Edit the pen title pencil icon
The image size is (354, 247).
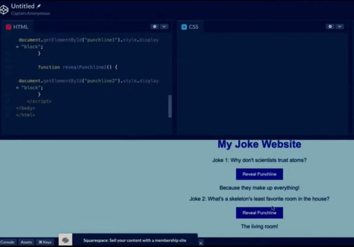click(x=38, y=6)
